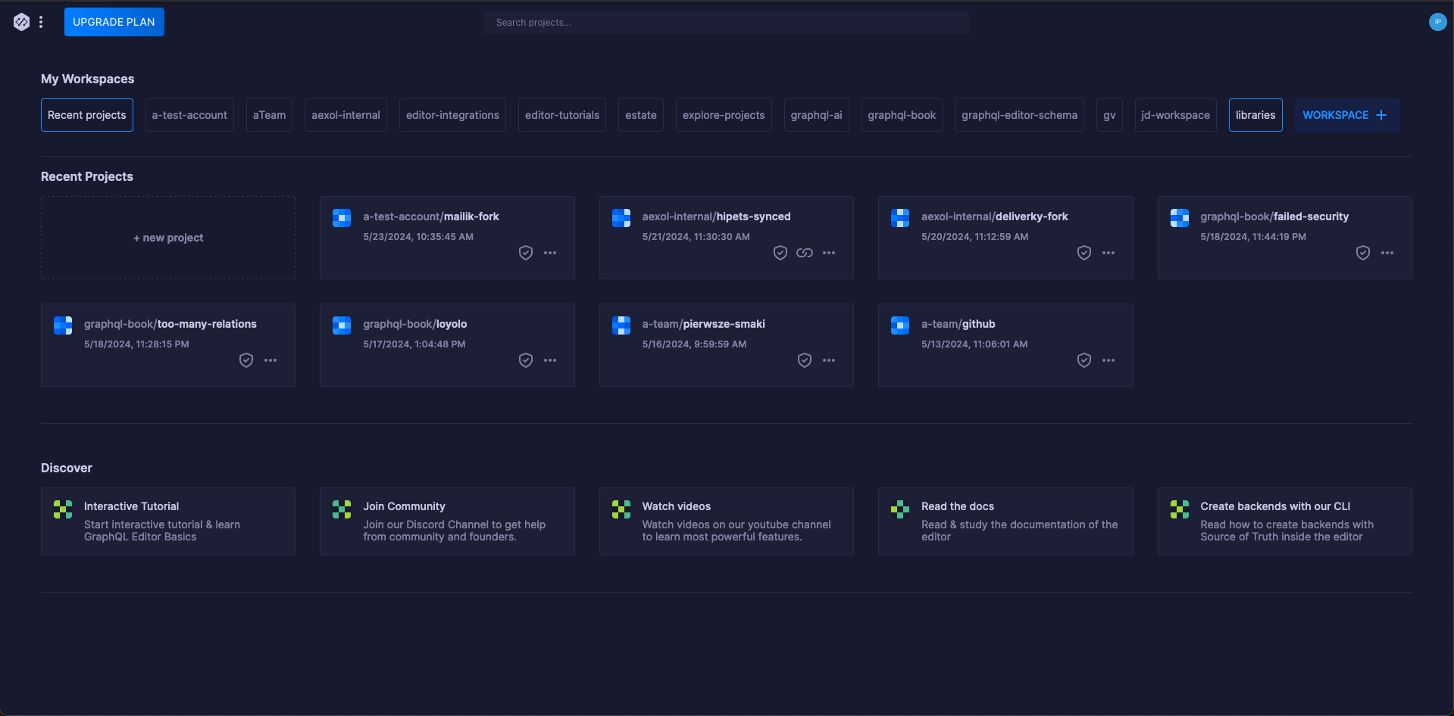Click the Read the docs green icon

click(900, 509)
